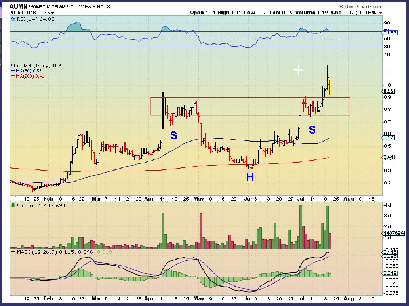Click the 1.1 price axis label

[x=388, y=73]
